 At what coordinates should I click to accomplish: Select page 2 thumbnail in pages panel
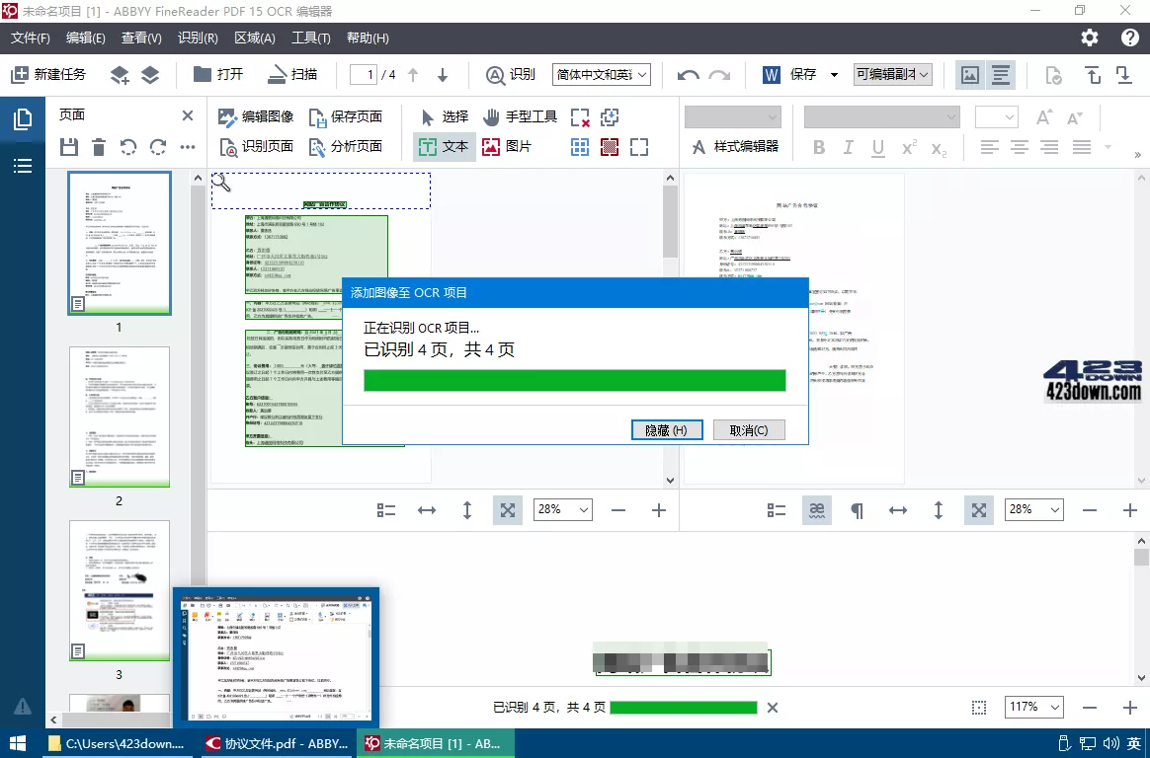(x=119, y=417)
